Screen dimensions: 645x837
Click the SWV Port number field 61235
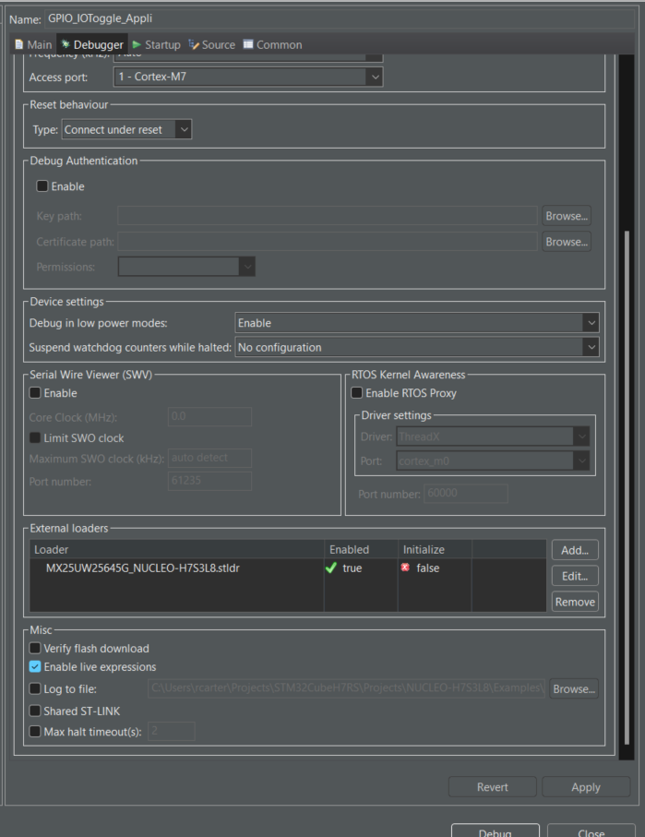(209, 481)
